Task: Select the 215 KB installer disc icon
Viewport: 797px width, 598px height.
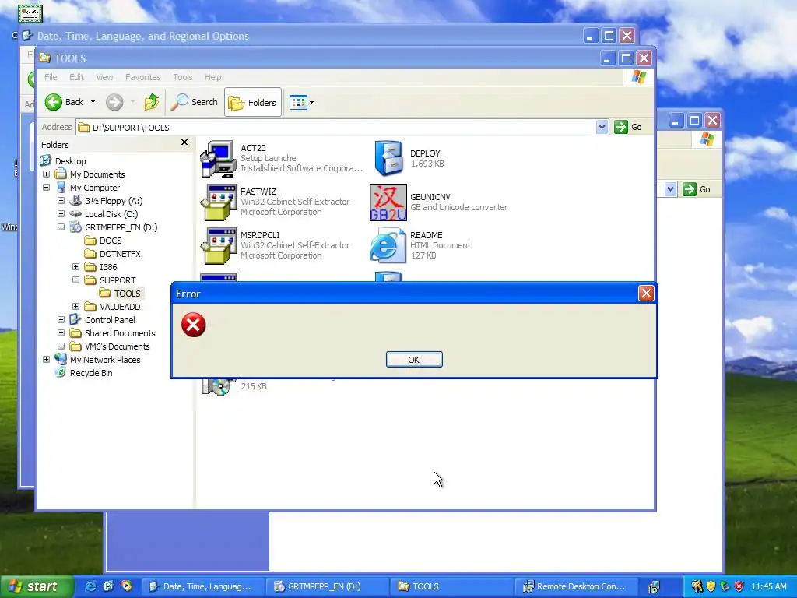Action: pos(219,386)
